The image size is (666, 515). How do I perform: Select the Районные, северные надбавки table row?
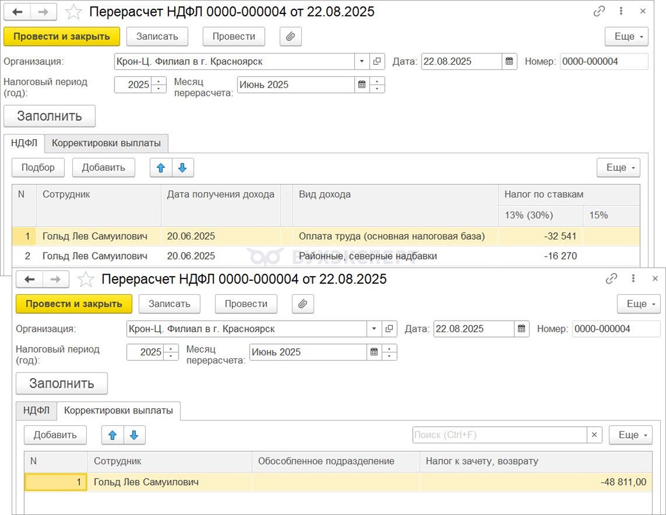coord(367,256)
